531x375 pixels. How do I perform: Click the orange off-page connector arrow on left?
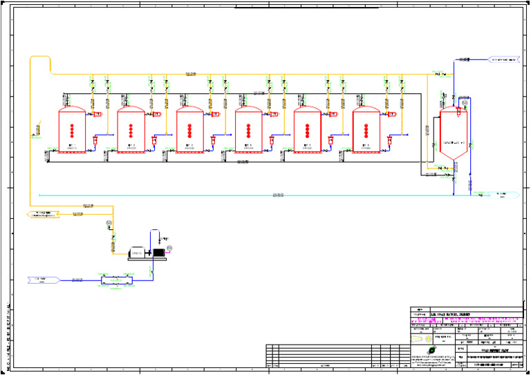pyautogui.click(x=43, y=214)
